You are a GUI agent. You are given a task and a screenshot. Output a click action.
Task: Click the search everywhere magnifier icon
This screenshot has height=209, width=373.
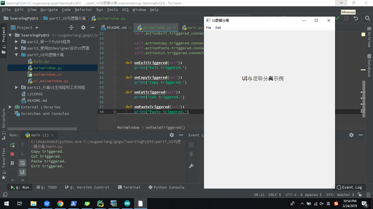point(367,18)
